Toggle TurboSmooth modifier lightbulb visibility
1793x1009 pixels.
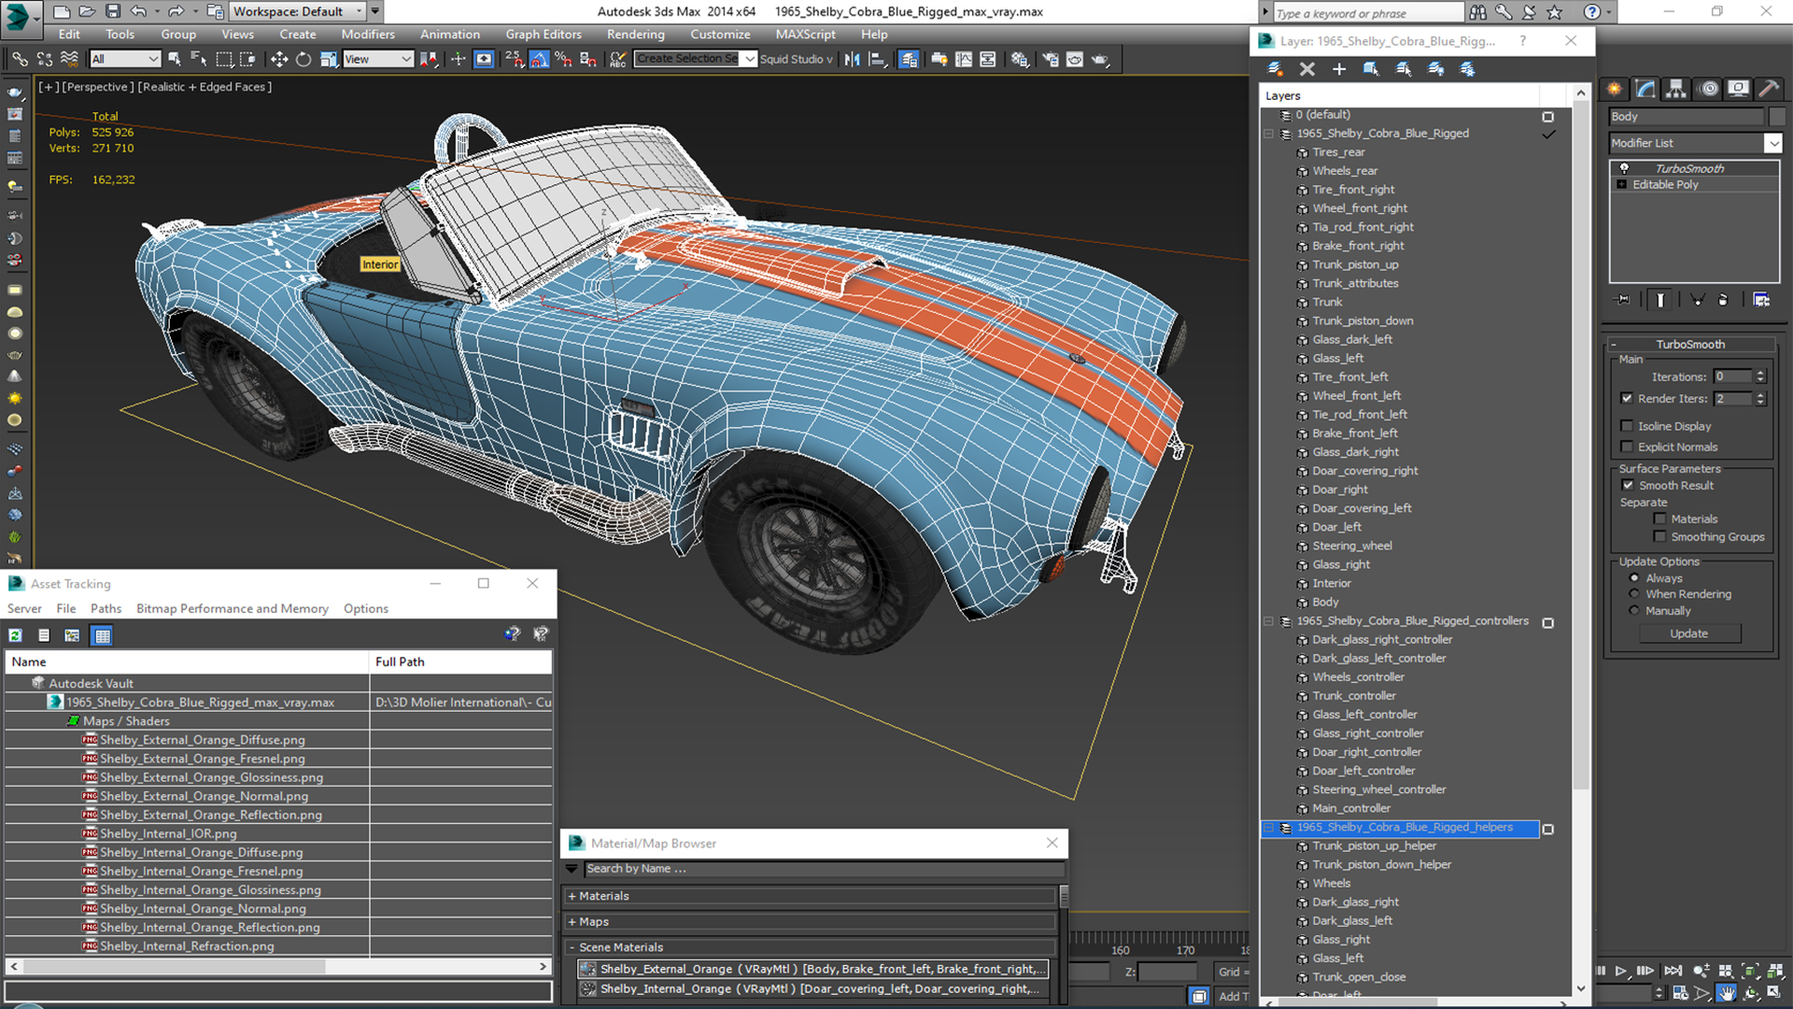pos(1624,168)
